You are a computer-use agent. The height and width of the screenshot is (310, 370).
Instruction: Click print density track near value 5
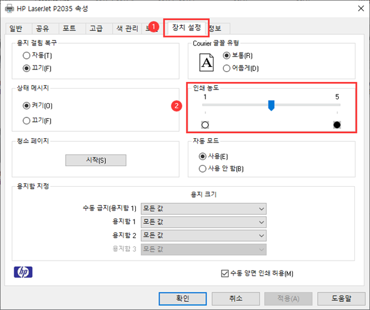coord(337,105)
